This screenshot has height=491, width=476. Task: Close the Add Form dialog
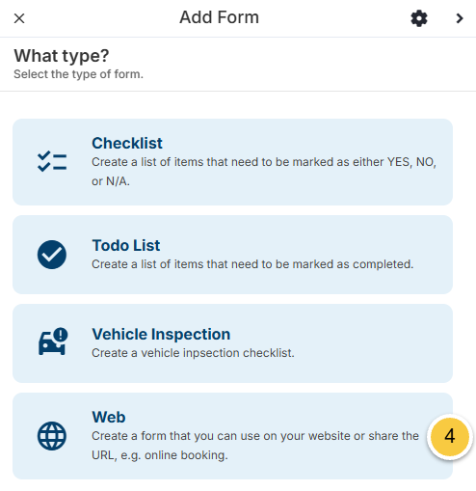pyautogui.click(x=19, y=18)
